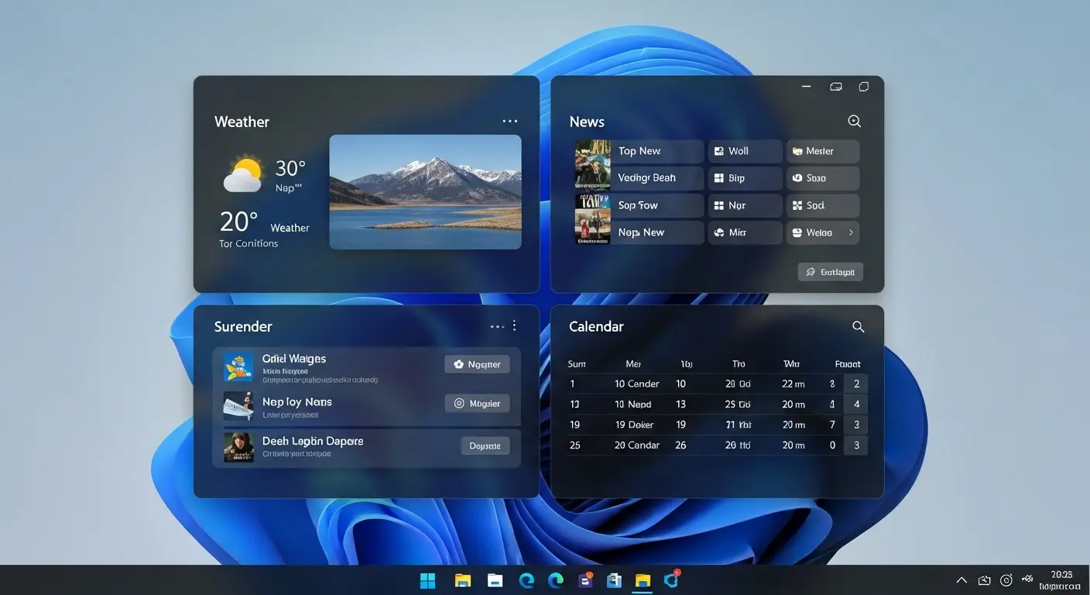The height and width of the screenshot is (595, 1090).
Task: Click the thumbnail of Deeh Lepfin Dapore row
Action: coord(238,447)
